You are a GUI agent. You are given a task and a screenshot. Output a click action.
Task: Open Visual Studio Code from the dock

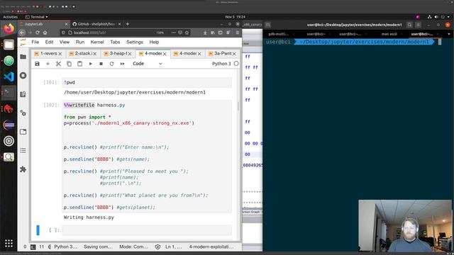pyautogui.click(x=9, y=77)
